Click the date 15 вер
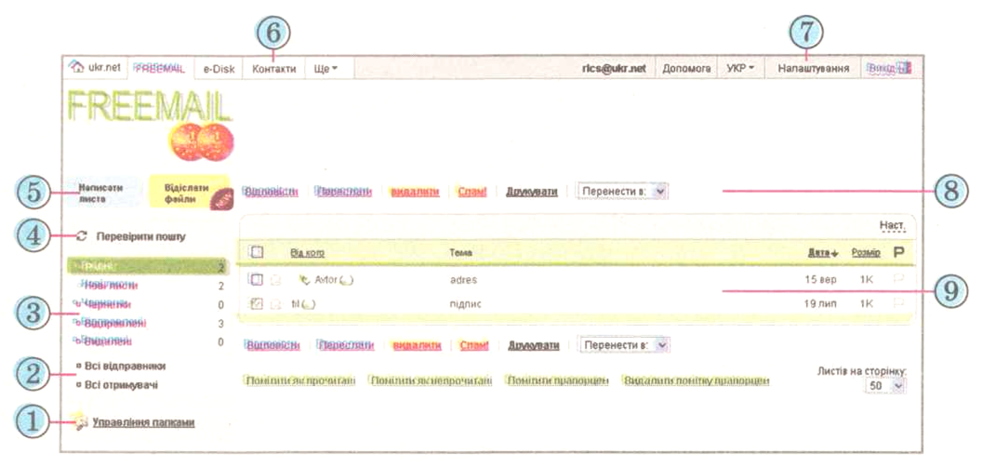The image size is (982, 467). 820,280
